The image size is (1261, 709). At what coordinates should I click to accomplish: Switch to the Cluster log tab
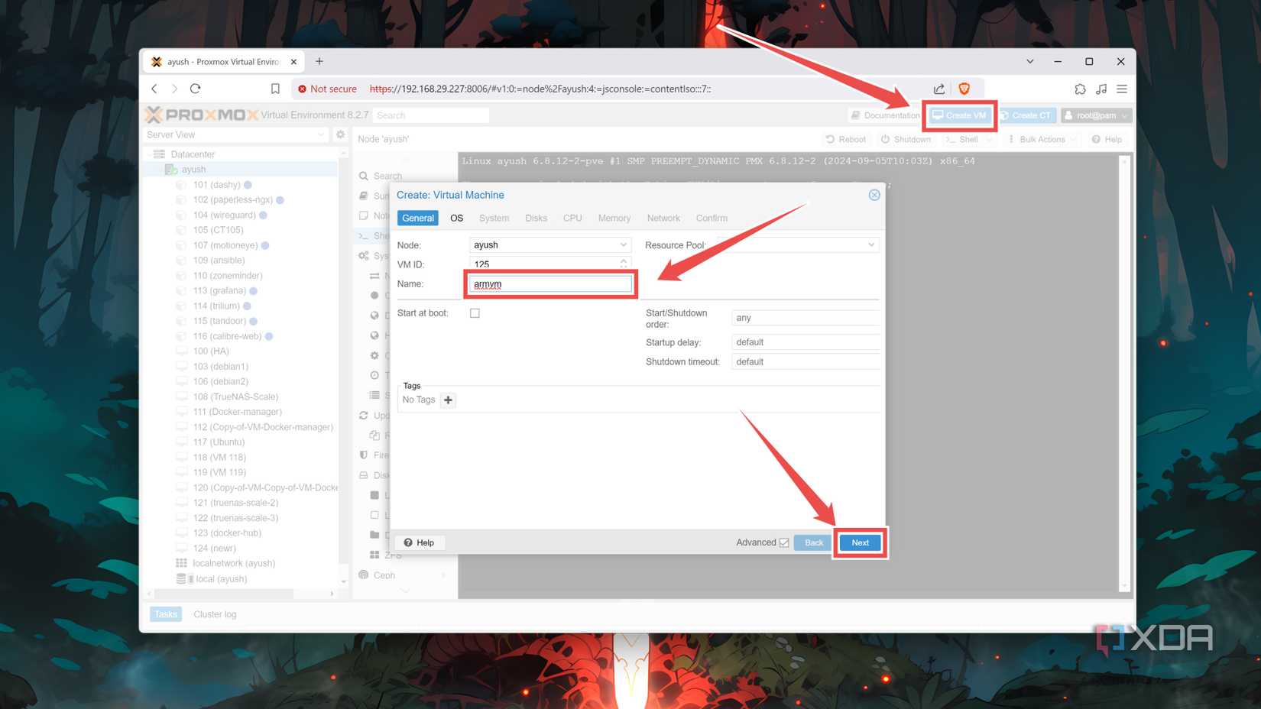(x=215, y=614)
